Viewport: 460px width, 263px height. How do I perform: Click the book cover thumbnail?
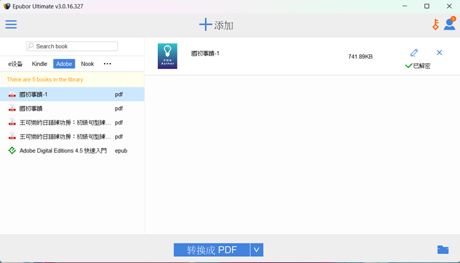coord(167,56)
